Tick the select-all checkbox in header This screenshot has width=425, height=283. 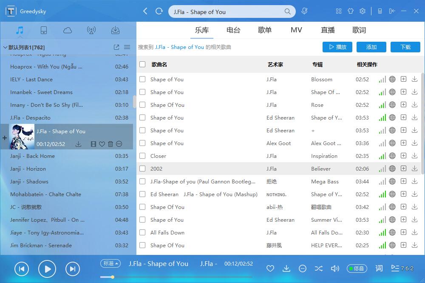pos(142,64)
